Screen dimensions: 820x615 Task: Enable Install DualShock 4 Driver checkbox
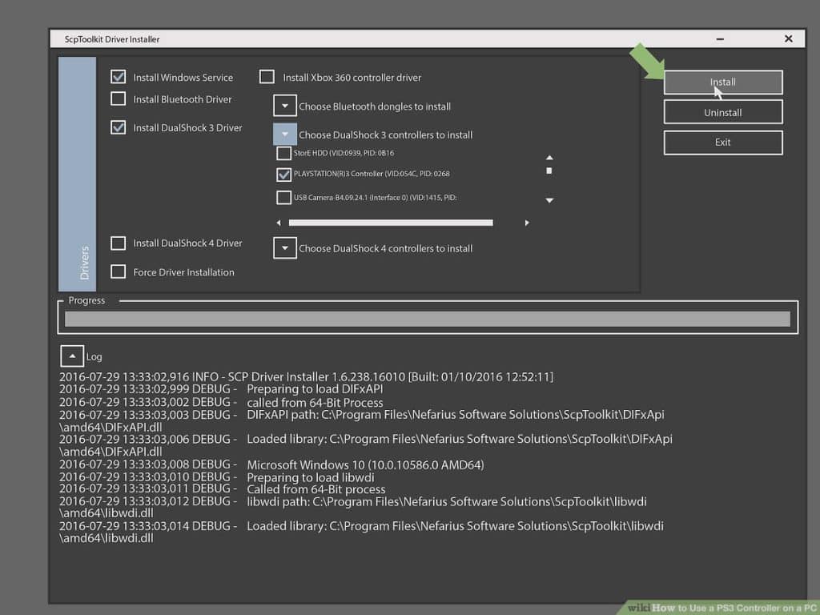(x=119, y=243)
